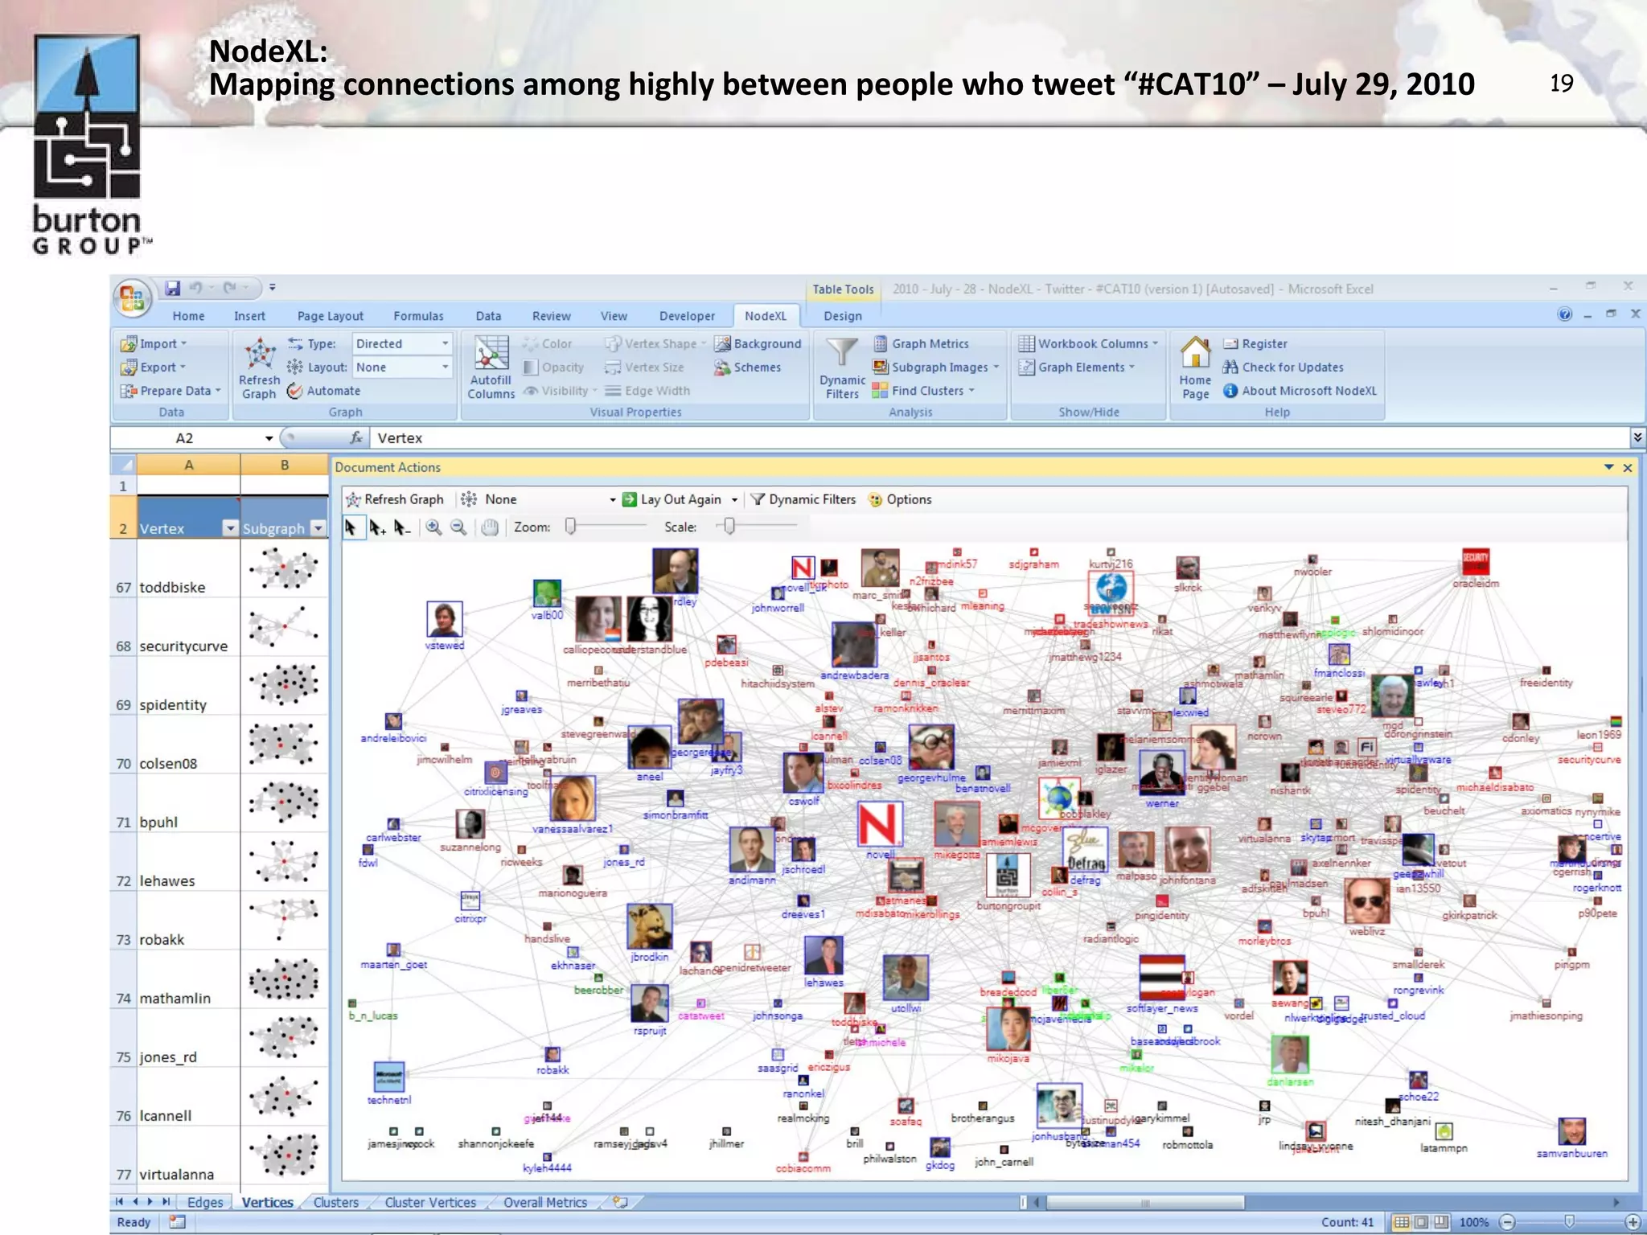Click Dynamic Filters in the graph pane toolbar
This screenshot has width=1647, height=1235.
[803, 499]
